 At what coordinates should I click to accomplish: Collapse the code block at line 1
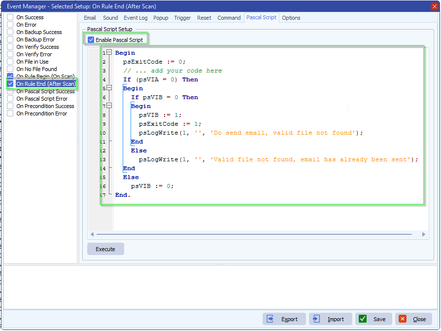pyautogui.click(x=109, y=52)
